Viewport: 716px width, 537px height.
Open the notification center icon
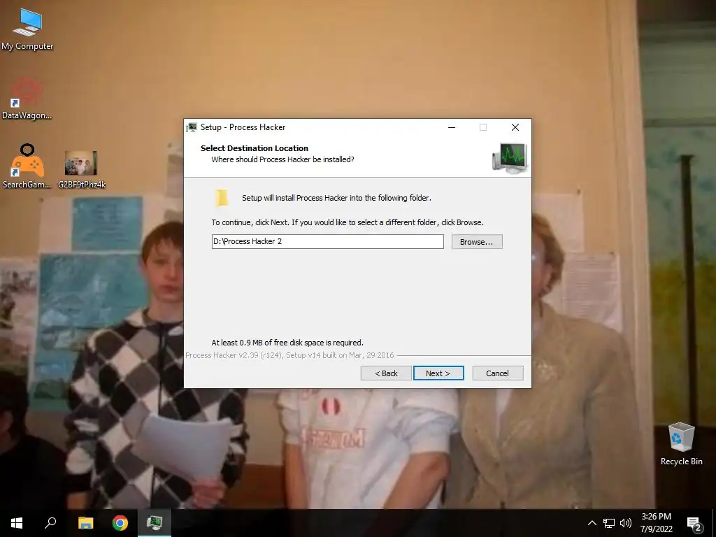(x=694, y=524)
